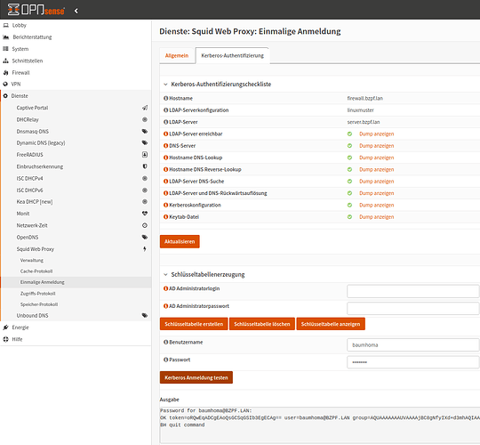Click the Unbound DNS tags icon
Viewport: 480px width, 445px height.
coord(145,315)
